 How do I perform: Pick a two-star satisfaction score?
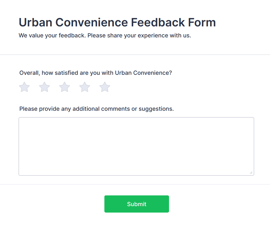pyautogui.click(x=44, y=87)
